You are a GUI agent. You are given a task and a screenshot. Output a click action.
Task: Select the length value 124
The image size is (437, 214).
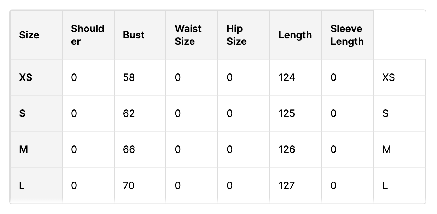[x=287, y=77]
